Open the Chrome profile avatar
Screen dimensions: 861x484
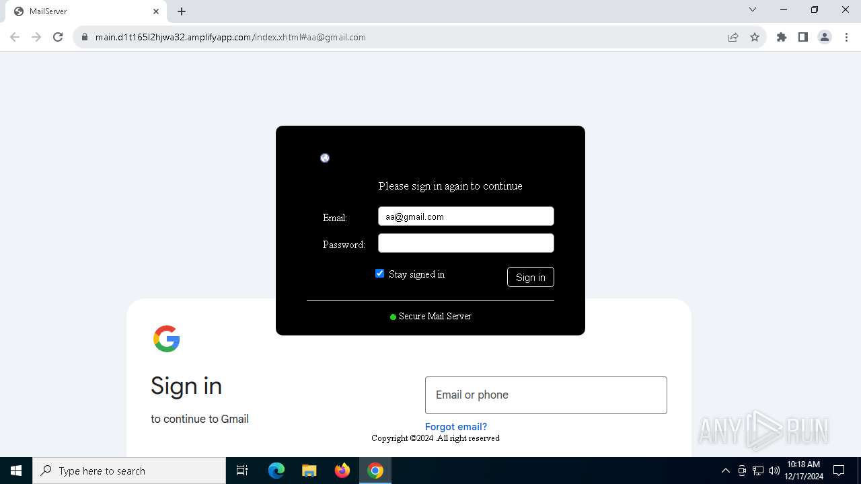[825, 37]
